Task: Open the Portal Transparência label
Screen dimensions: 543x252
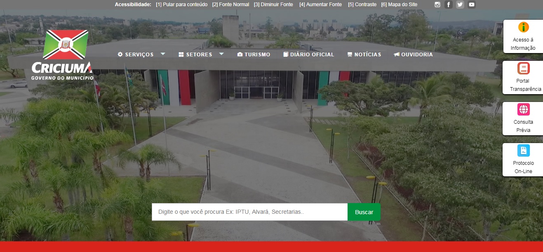Action: point(525,85)
